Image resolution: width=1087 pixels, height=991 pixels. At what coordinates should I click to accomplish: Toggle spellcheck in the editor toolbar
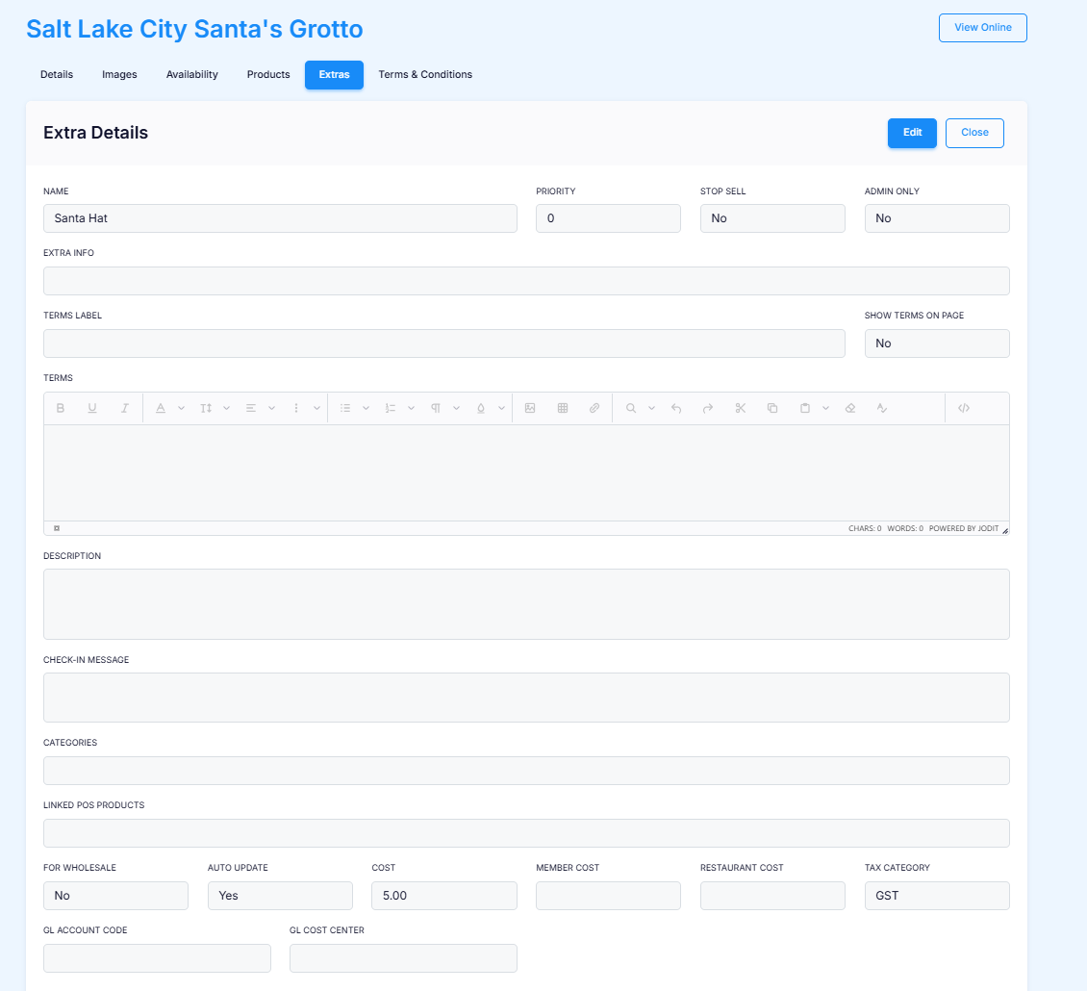click(x=882, y=409)
